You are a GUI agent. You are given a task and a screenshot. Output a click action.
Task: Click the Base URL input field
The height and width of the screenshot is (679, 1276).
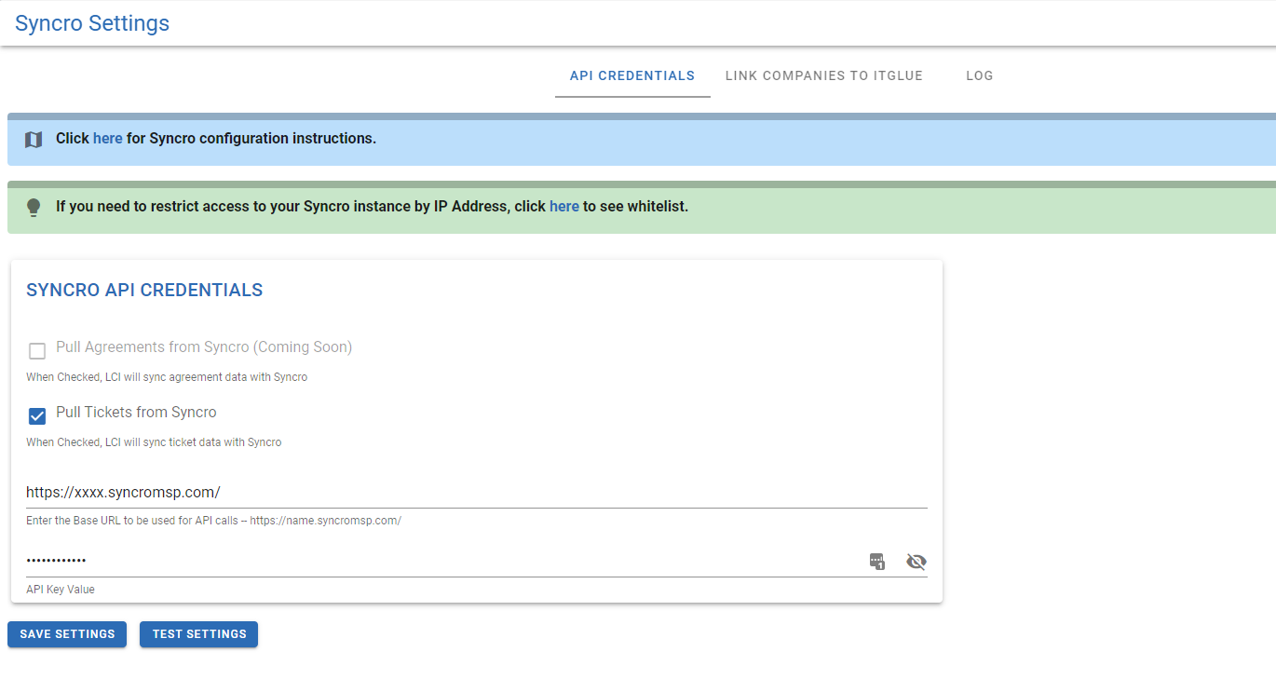466,492
